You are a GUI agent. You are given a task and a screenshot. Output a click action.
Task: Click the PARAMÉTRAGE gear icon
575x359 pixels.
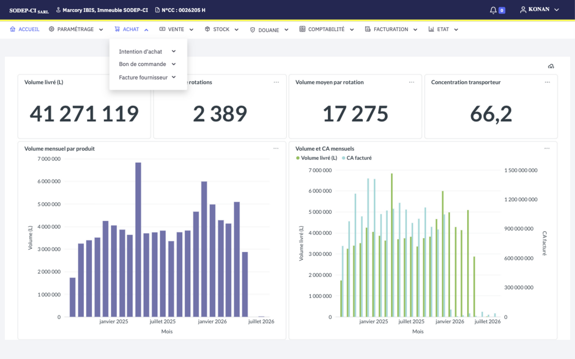[x=52, y=29]
